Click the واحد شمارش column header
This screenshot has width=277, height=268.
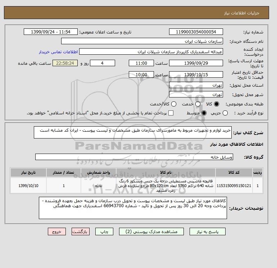99,172
